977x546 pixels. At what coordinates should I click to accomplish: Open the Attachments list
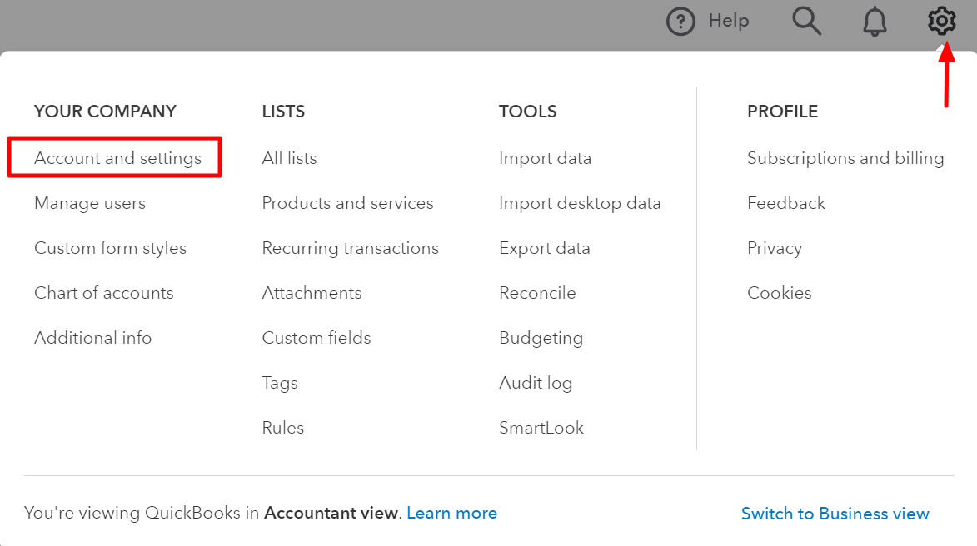312,293
